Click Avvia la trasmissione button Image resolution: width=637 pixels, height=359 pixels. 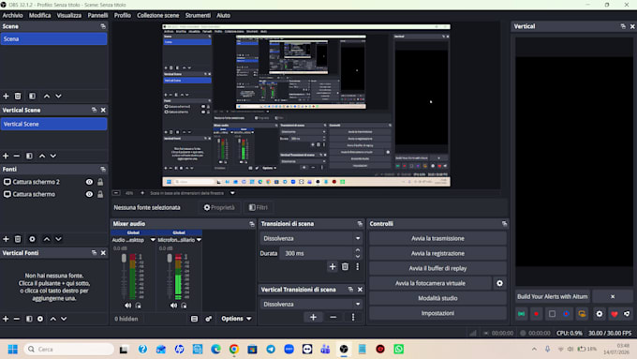437,239
